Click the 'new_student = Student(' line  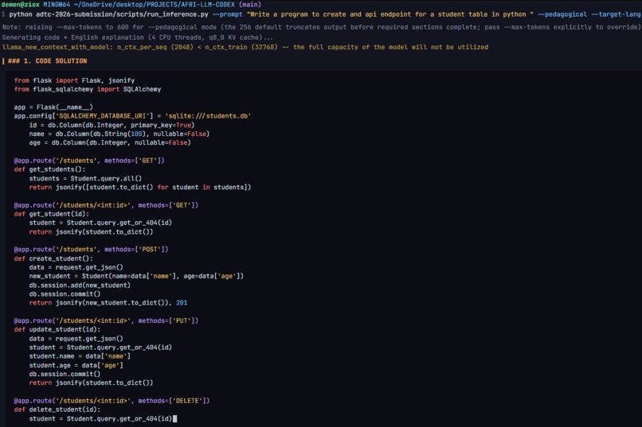click(x=136, y=276)
